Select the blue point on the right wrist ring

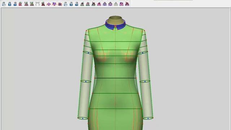[x=148, y=118]
